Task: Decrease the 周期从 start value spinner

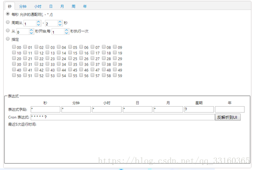Action: click(38, 24)
